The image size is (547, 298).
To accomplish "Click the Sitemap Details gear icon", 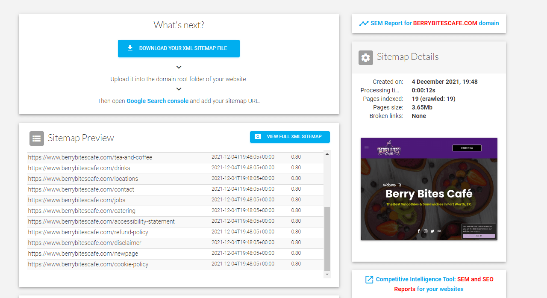I will 366,58.
